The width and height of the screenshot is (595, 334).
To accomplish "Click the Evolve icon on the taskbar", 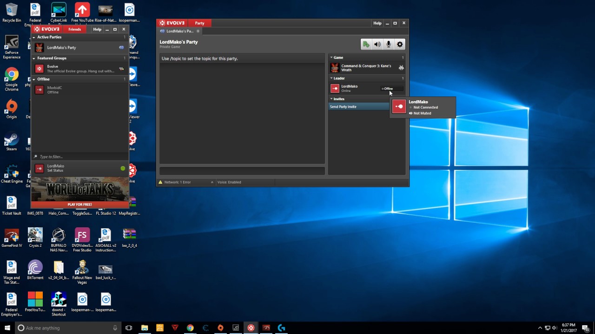I will (x=251, y=328).
